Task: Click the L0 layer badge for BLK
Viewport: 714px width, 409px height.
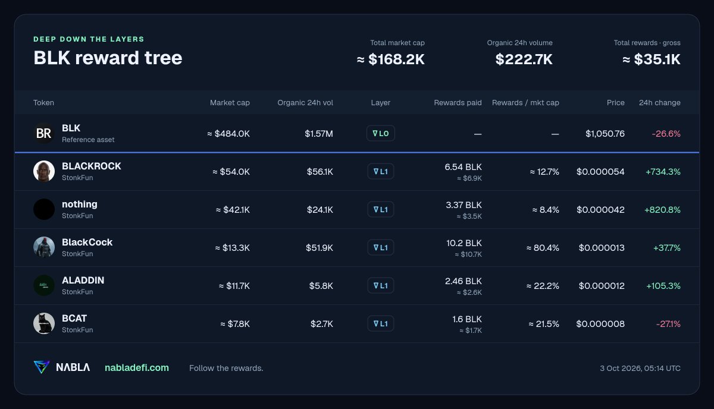Action: click(381, 134)
